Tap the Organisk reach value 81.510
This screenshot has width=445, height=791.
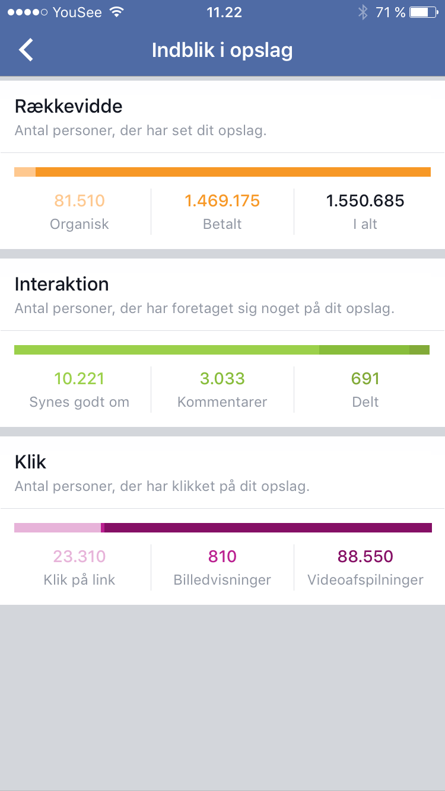coord(80,201)
